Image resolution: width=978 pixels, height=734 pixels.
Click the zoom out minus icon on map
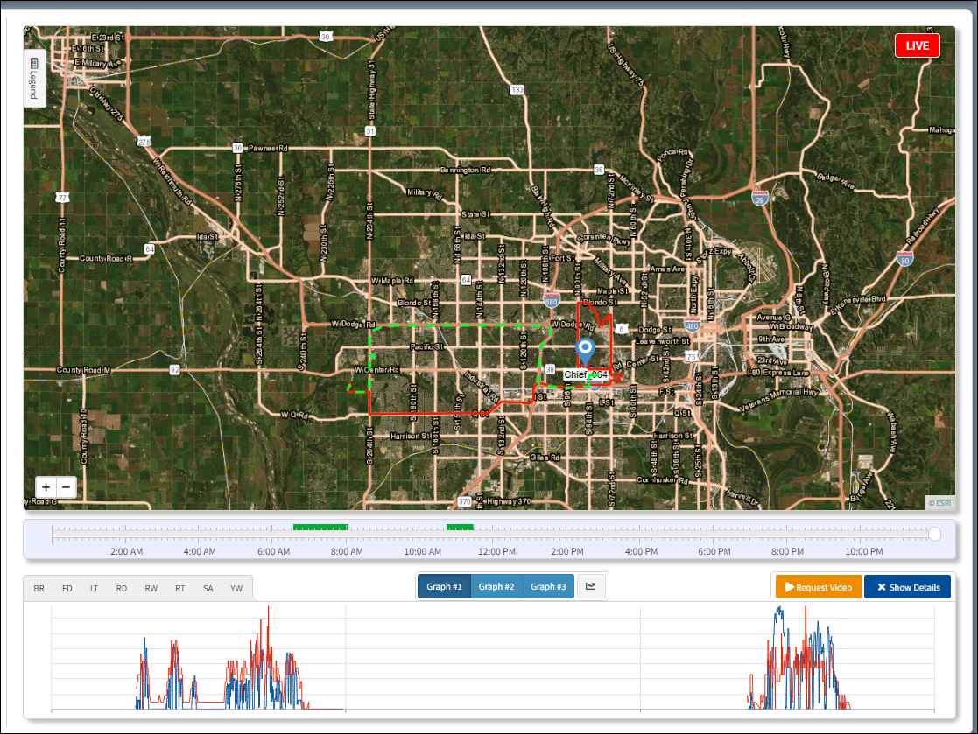click(65, 486)
